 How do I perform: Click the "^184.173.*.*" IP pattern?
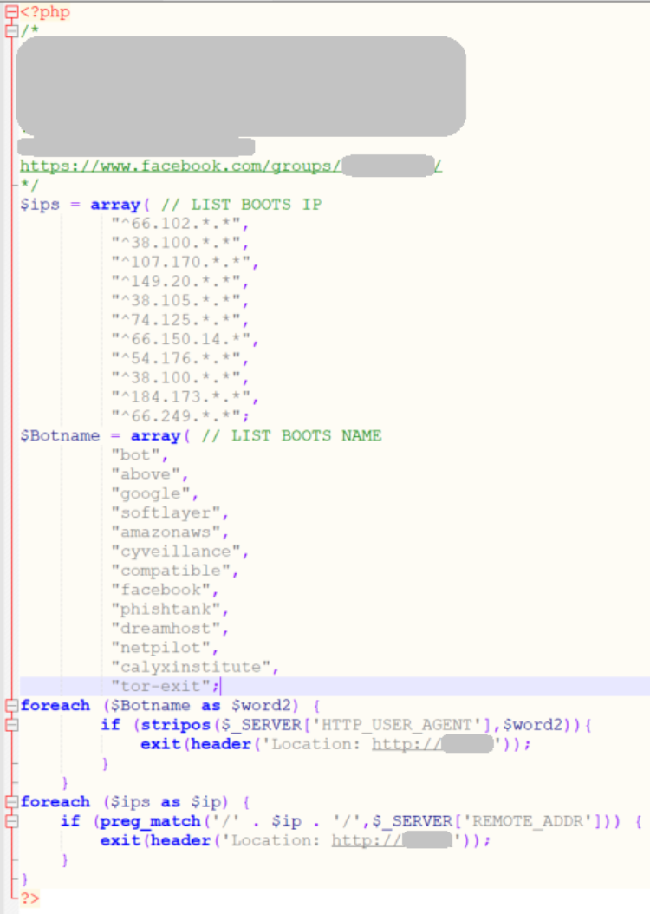pos(184,398)
